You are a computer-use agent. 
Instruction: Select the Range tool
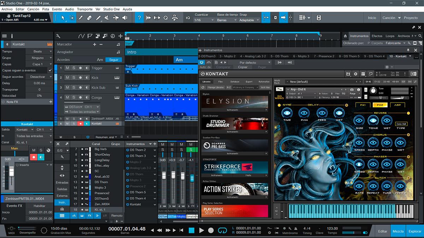click(x=72, y=18)
